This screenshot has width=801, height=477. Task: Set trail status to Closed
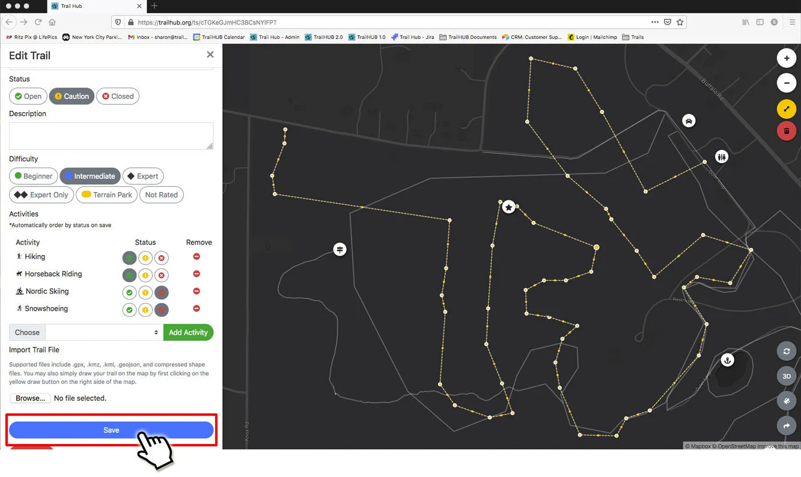click(118, 96)
